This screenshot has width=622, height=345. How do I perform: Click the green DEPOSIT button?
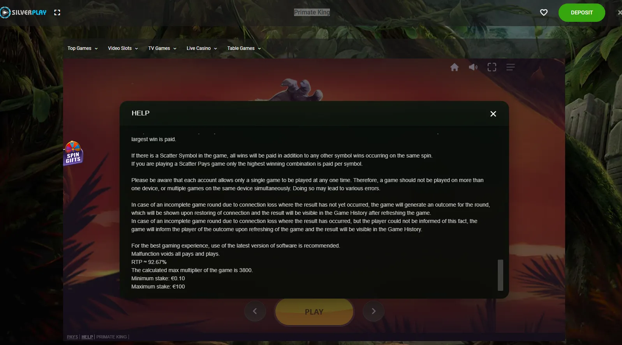(x=581, y=12)
